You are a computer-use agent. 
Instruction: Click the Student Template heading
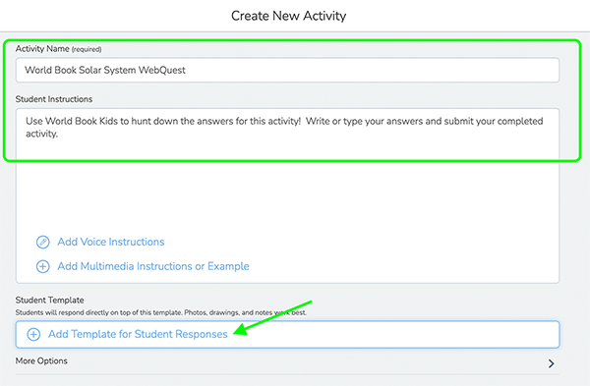[50, 300]
